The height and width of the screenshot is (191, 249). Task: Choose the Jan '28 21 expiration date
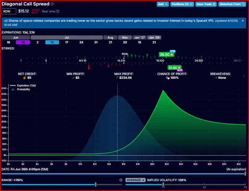(154, 42)
